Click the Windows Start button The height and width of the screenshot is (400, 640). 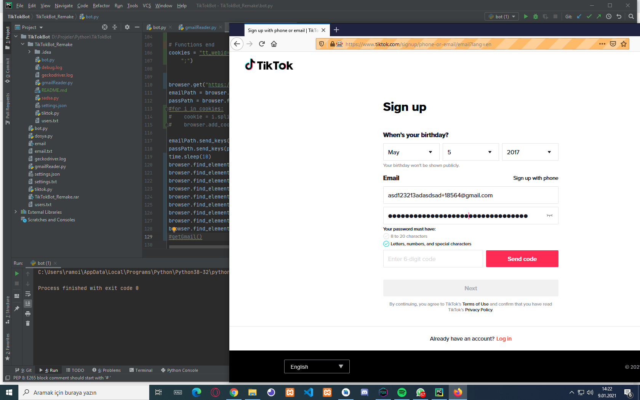9,392
